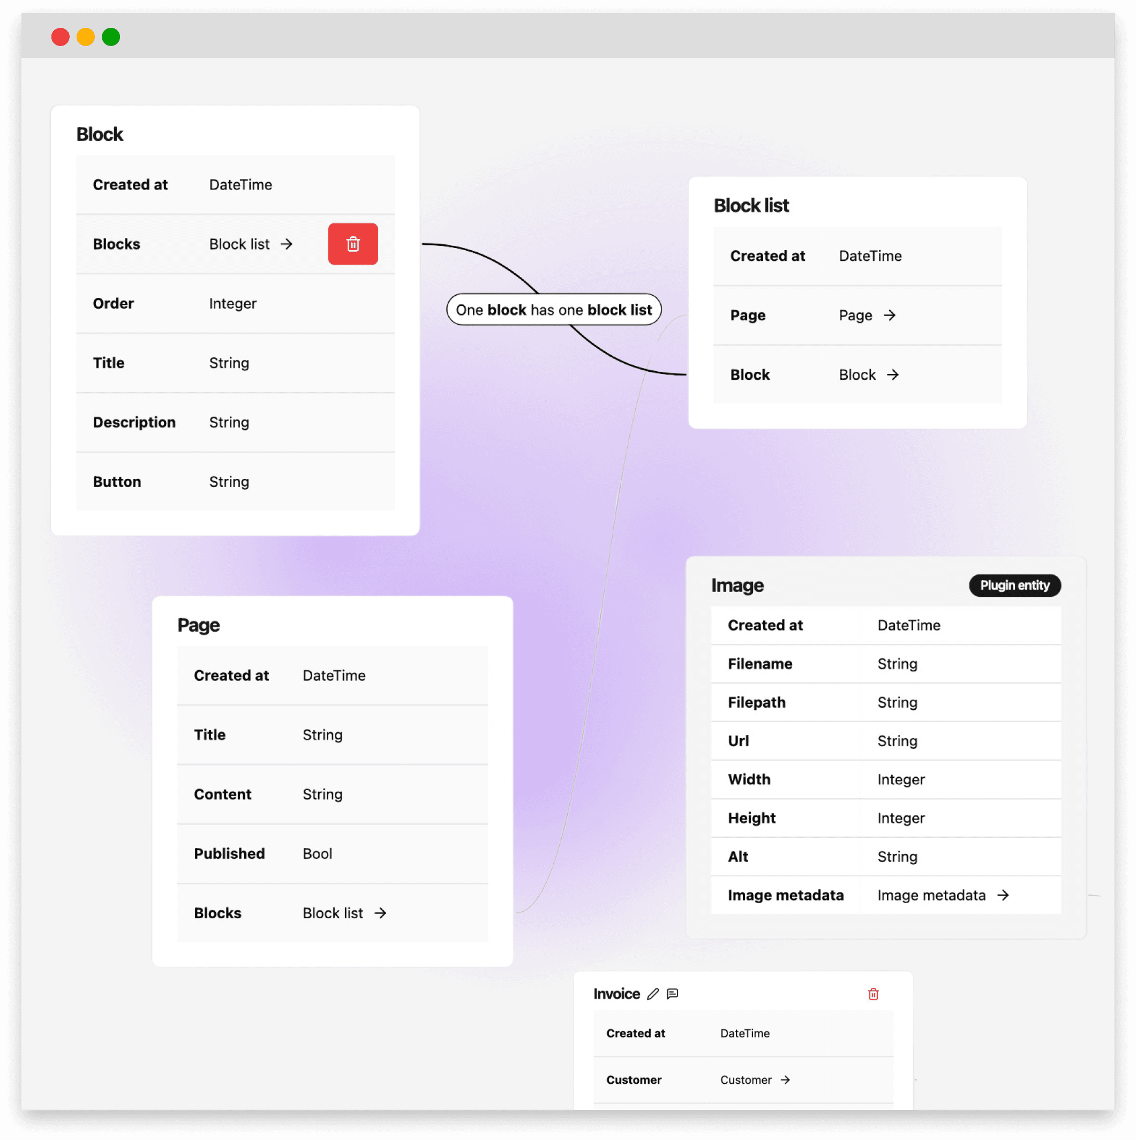Click the 'Blocks' field name in Page card

point(217,913)
